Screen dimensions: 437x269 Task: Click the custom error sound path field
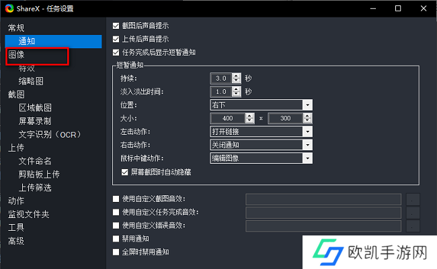(x=323, y=226)
